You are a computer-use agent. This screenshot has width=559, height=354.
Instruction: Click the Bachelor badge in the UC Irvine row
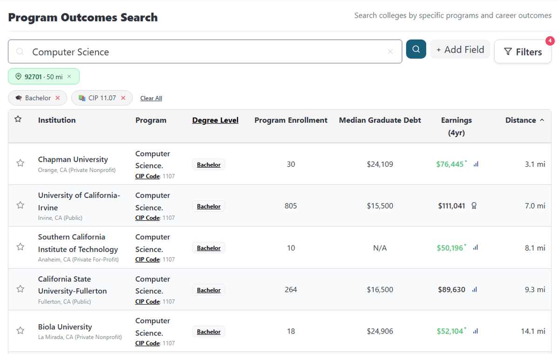pyautogui.click(x=209, y=206)
